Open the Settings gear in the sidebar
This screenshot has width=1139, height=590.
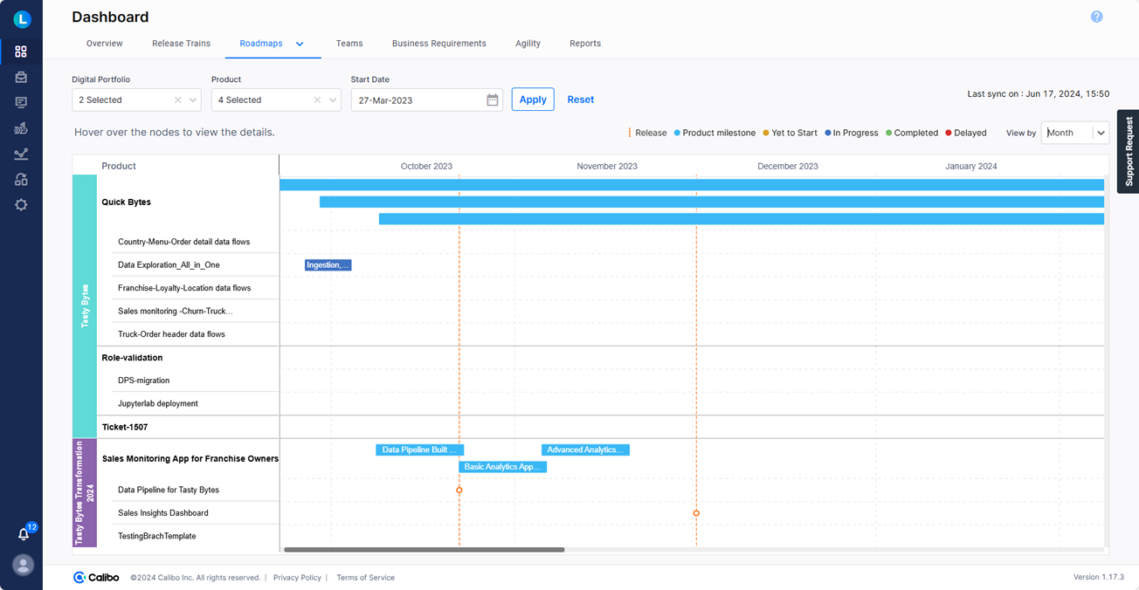[22, 204]
